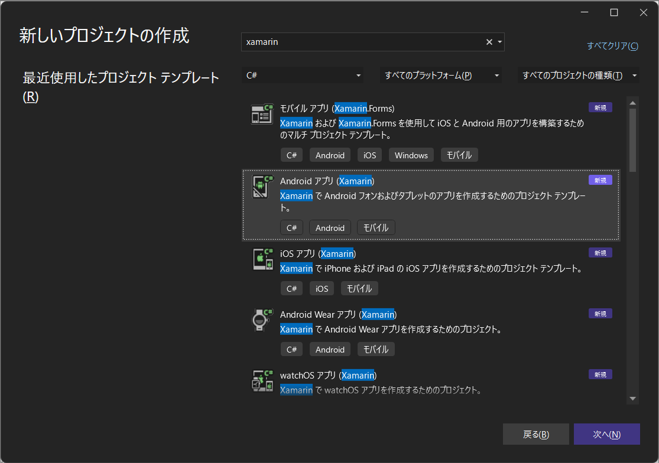The width and height of the screenshot is (659, 463).
Task: Click the Windows tag under Xamarin.Forms template
Action: click(x=411, y=155)
